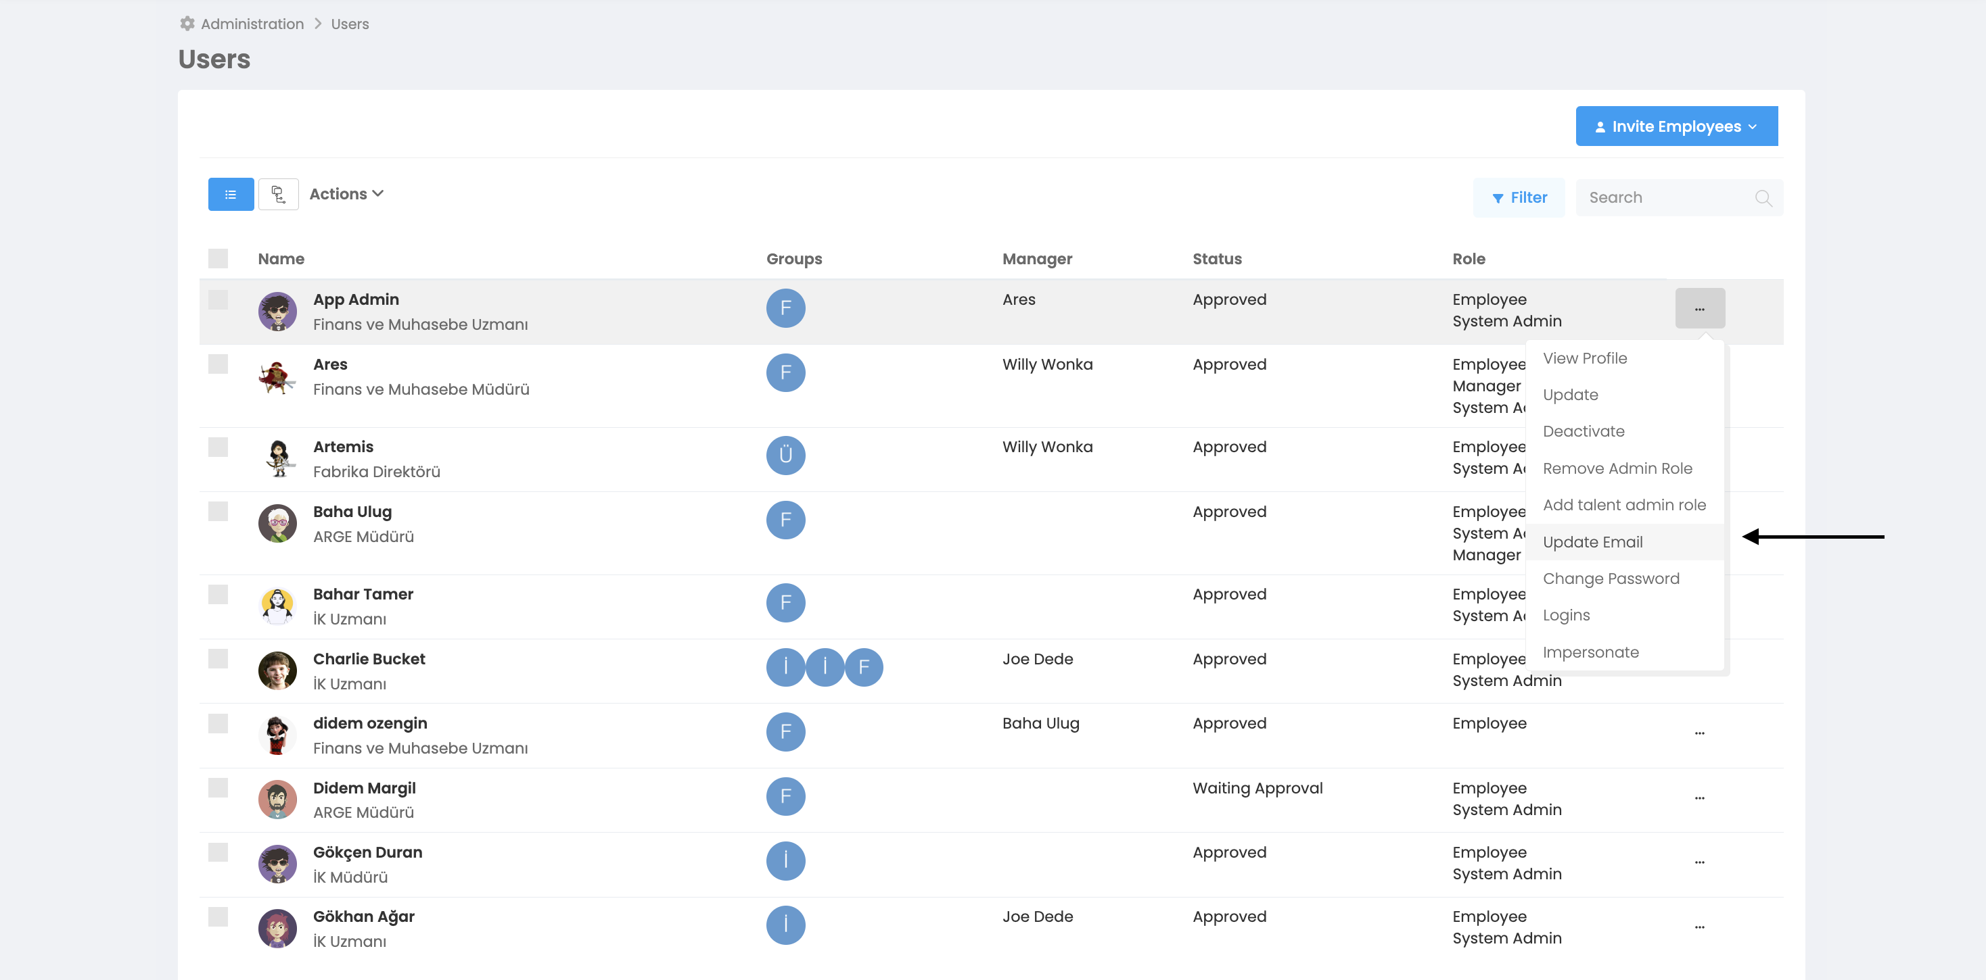Expand the Actions dropdown
This screenshot has height=980, width=1986.
346,194
